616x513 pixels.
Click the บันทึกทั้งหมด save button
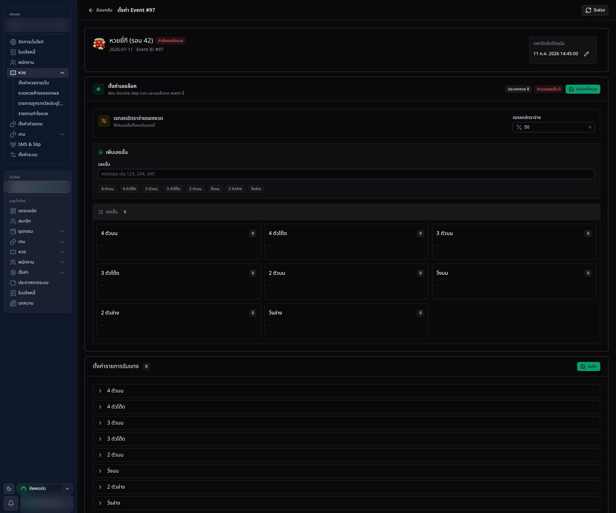[583, 89]
